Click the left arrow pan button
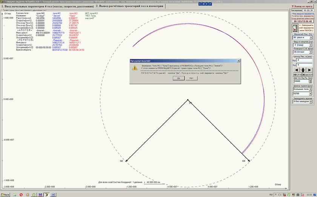 (x=297, y=70)
